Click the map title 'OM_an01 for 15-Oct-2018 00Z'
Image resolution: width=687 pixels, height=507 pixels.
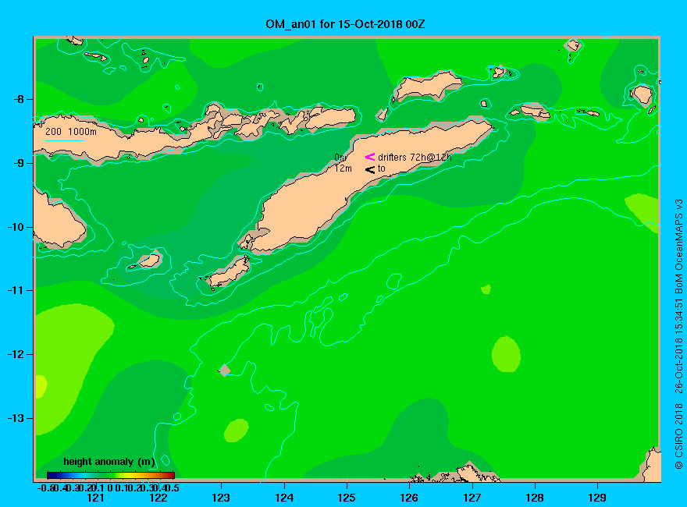pyautogui.click(x=345, y=24)
